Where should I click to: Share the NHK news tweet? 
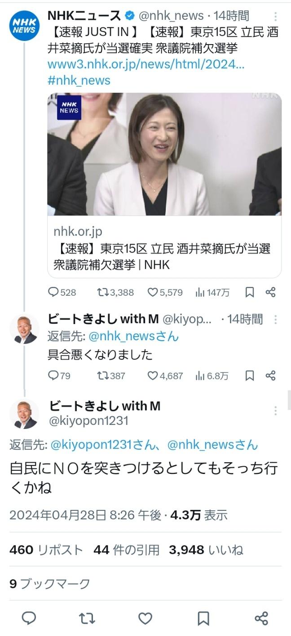(270, 293)
